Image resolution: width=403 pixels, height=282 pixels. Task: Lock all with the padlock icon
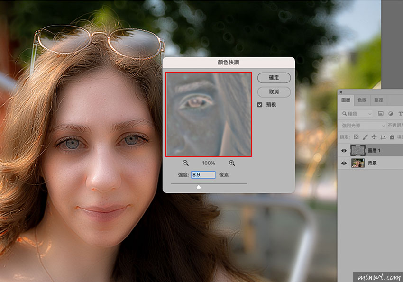[x=392, y=137]
